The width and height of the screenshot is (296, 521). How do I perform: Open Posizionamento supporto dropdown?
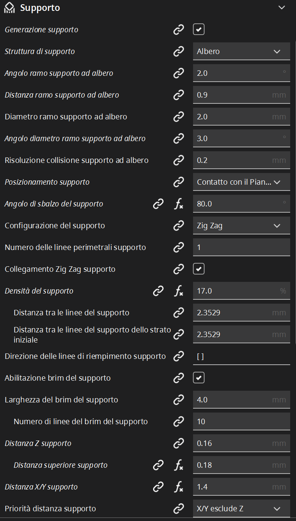(x=242, y=182)
